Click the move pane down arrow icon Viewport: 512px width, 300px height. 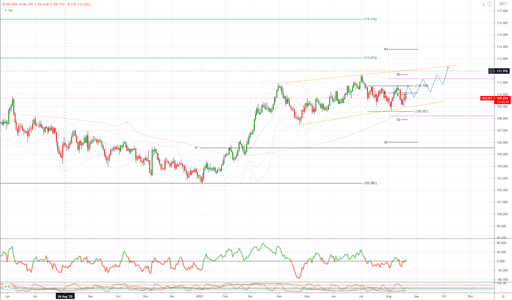[483, 4]
